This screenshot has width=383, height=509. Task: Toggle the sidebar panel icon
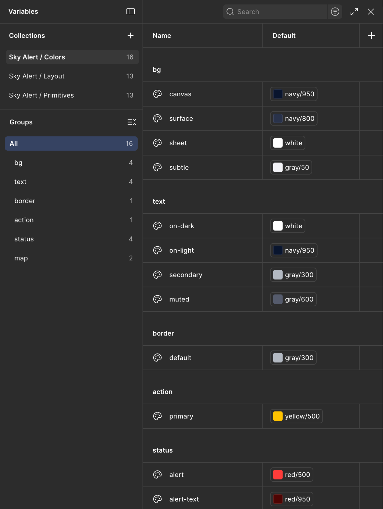coord(130,11)
